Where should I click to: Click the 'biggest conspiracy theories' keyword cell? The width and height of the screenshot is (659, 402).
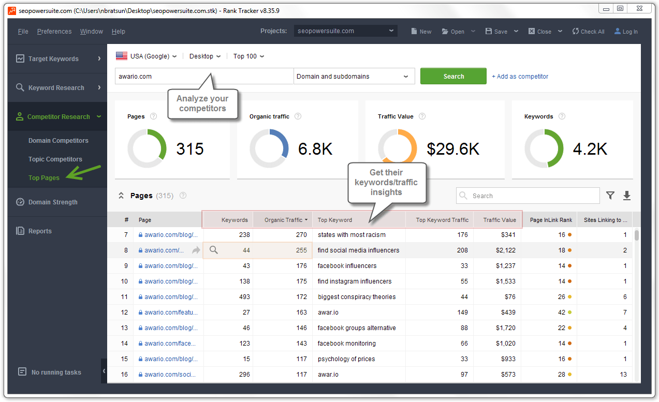click(357, 296)
